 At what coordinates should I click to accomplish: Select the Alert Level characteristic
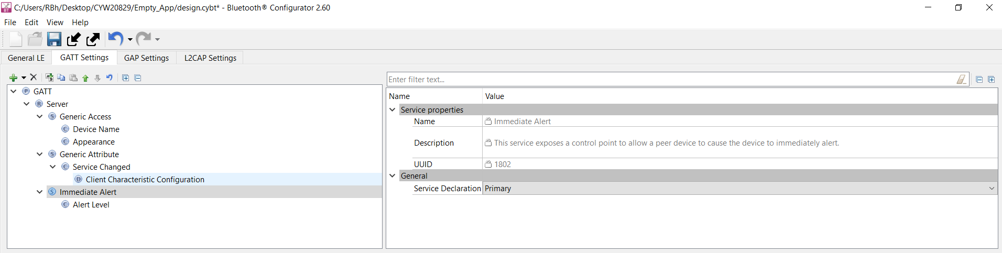click(x=91, y=205)
